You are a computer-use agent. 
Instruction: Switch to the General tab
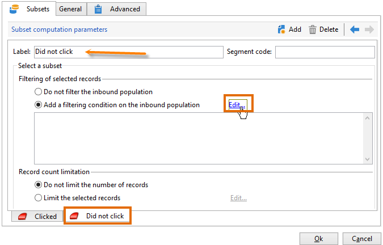click(x=71, y=9)
